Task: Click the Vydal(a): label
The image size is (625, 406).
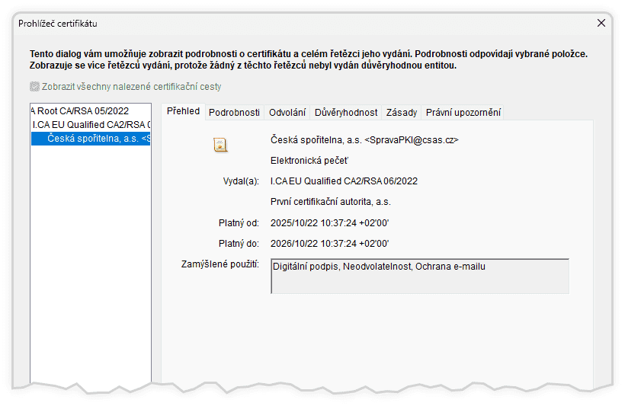Action: [241, 181]
